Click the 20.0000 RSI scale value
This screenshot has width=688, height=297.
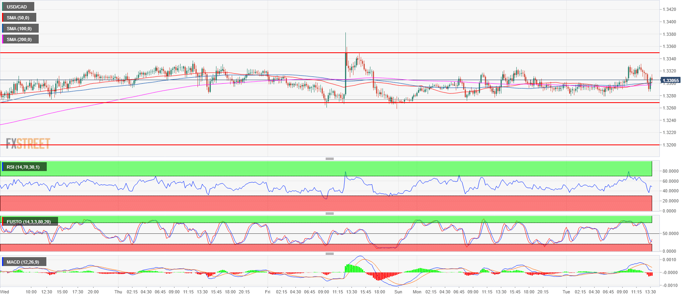click(x=670, y=201)
